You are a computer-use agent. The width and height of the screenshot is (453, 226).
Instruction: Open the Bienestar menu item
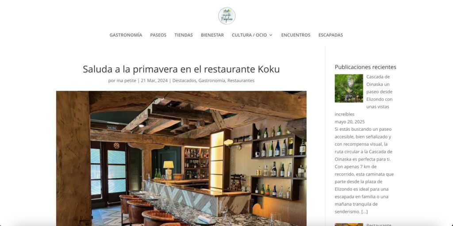(x=212, y=35)
